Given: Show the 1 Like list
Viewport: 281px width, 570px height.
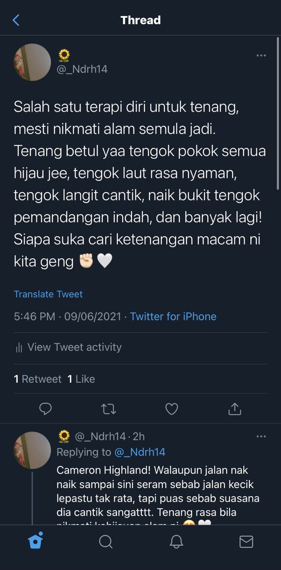Looking at the screenshot, I should 81,379.
